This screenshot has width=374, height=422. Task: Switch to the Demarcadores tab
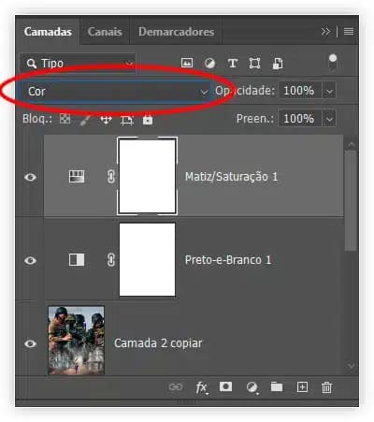coord(176,32)
